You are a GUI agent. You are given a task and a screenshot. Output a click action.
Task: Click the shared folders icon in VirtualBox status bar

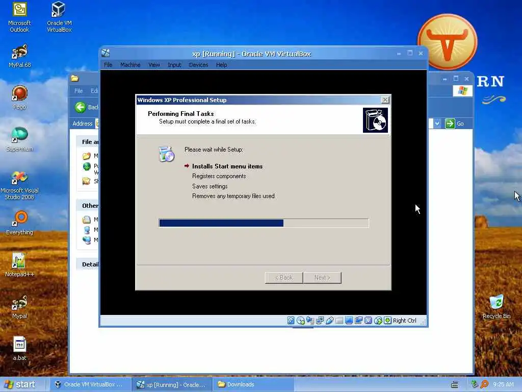tap(339, 321)
